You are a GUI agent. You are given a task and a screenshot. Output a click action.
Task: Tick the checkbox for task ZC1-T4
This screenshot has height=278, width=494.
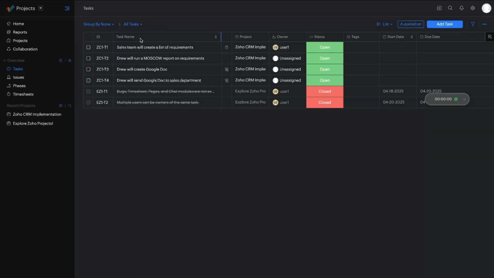[x=88, y=80]
